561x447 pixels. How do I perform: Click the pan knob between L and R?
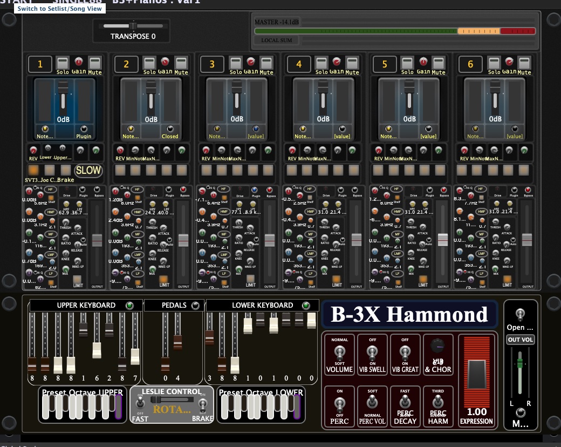coord(520,412)
